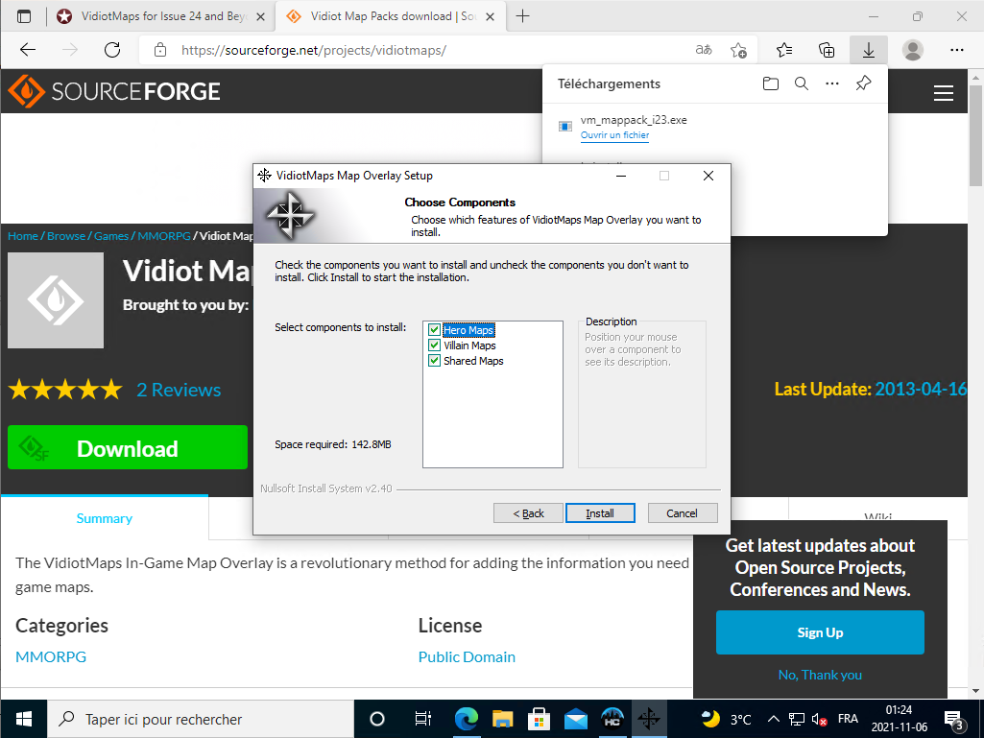Image resolution: width=984 pixels, height=738 pixels.
Task: Close the VidiotMaps Setup dialog
Action: pyautogui.click(x=708, y=176)
